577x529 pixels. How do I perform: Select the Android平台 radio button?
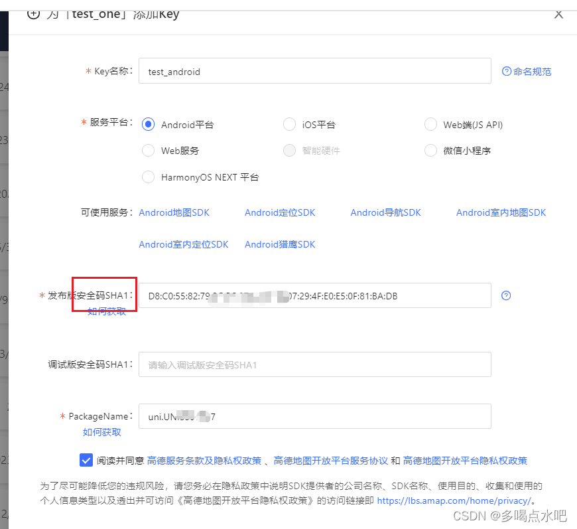coord(149,125)
